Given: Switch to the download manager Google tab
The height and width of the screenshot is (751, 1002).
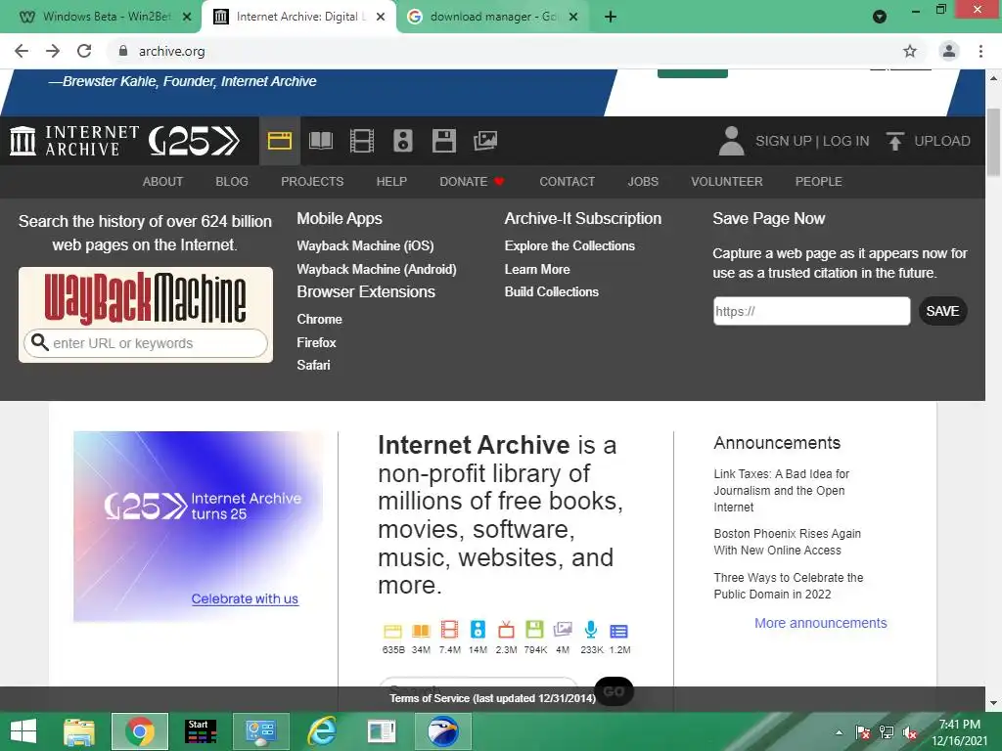Looking at the screenshot, I should (493, 17).
